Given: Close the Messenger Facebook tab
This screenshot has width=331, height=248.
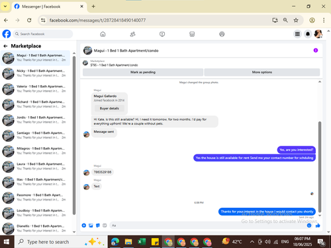Looking at the screenshot, I should pyautogui.click(x=81, y=7).
